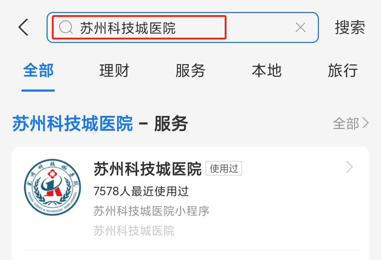Click the blue 苏州科技城医院 section heading

tap(72, 123)
